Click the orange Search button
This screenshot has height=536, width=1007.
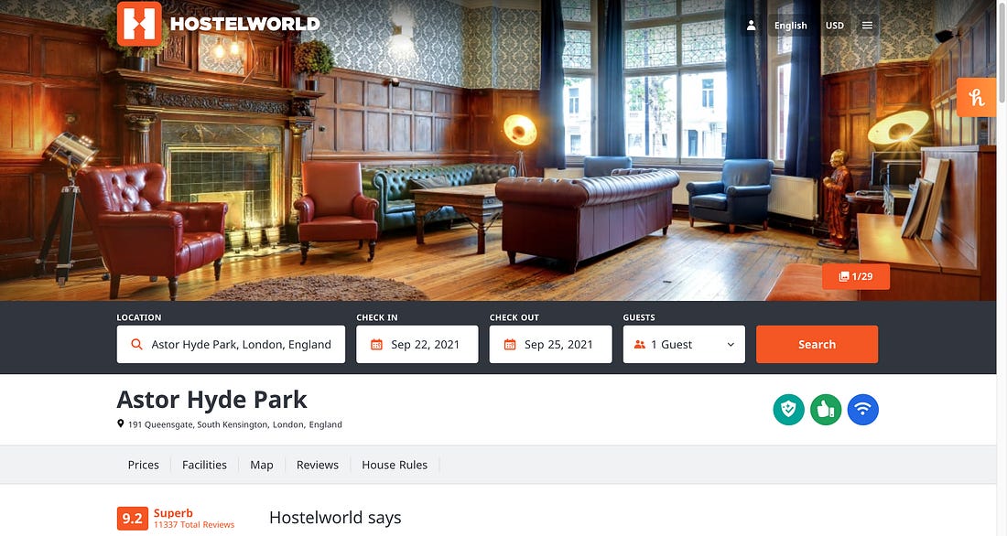coord(817,344)
